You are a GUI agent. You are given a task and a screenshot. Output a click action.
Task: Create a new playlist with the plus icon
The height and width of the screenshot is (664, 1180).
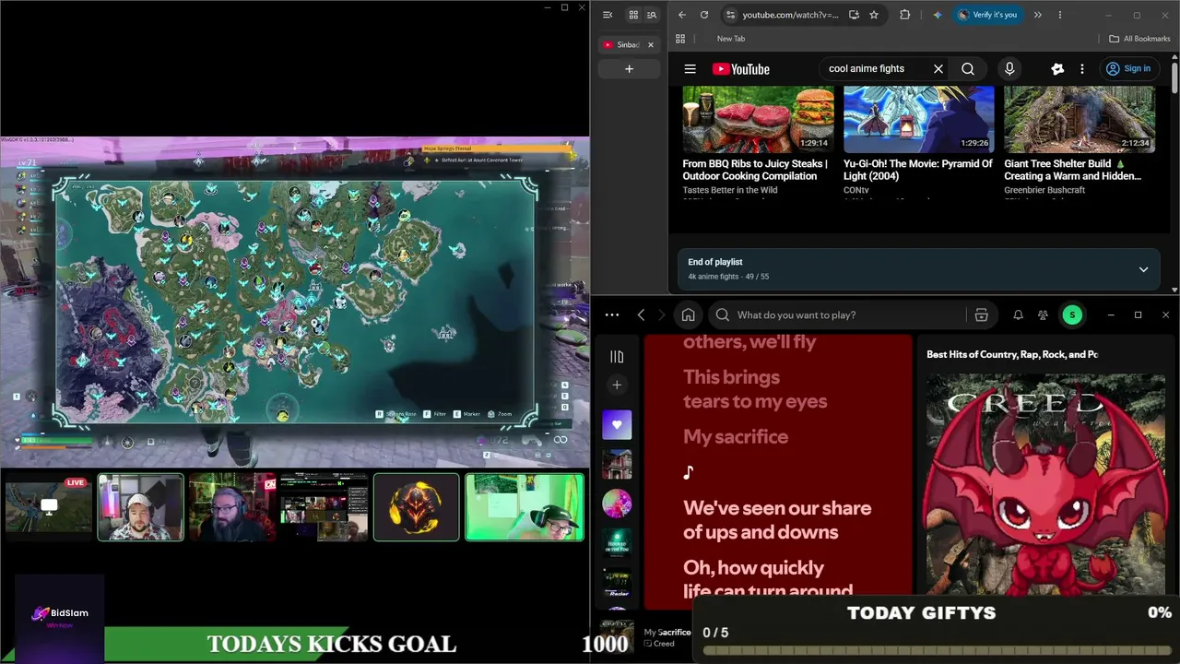[617, 385]
